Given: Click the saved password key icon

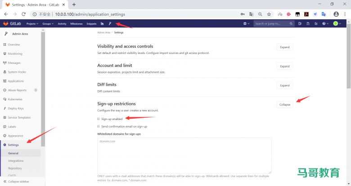Looking at the screenshot, I should click(x=243, y=14).
